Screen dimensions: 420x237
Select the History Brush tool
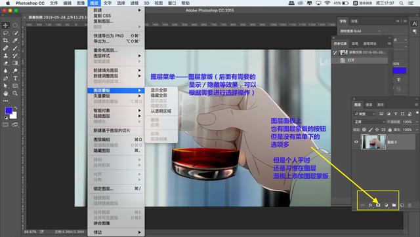15,56
